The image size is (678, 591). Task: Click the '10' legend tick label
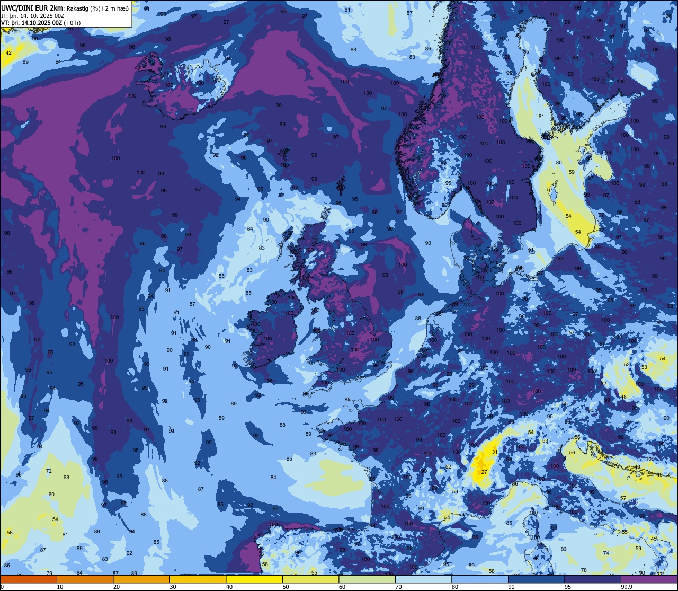point(60,587)
